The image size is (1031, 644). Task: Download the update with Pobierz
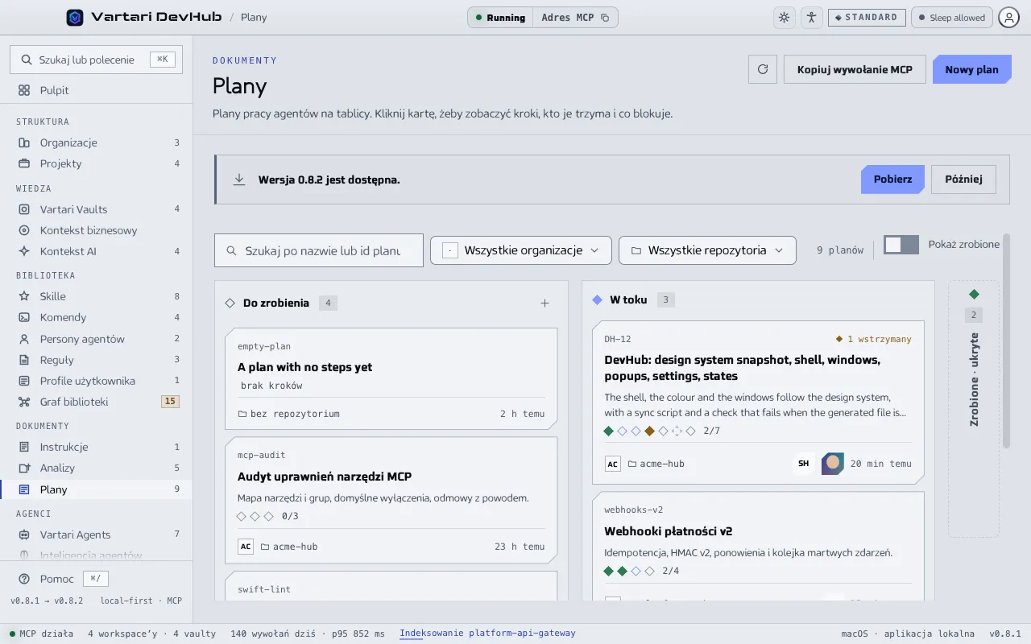coord(892,180)
